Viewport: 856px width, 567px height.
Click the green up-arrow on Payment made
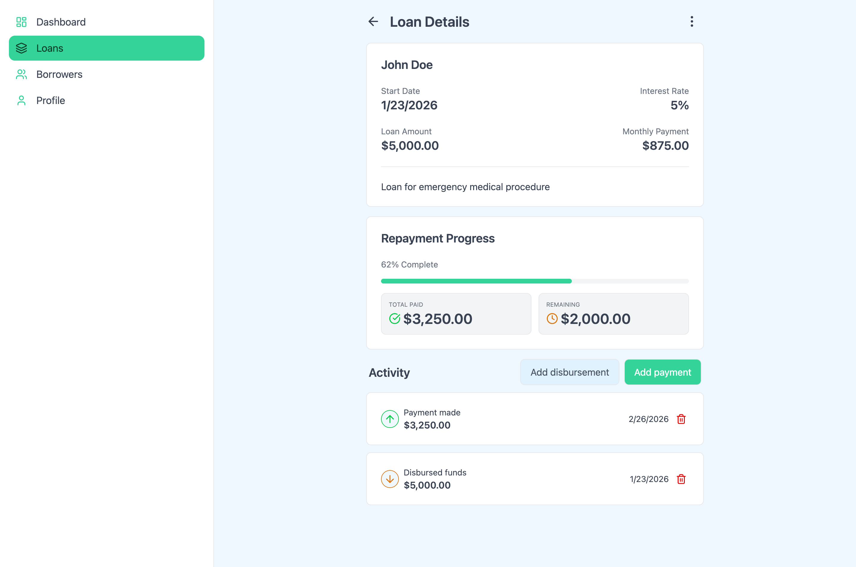click(390, 419)
